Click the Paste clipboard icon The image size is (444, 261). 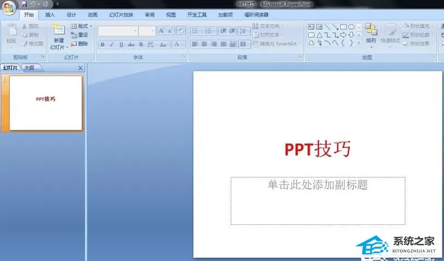click(x=12, y=31)
